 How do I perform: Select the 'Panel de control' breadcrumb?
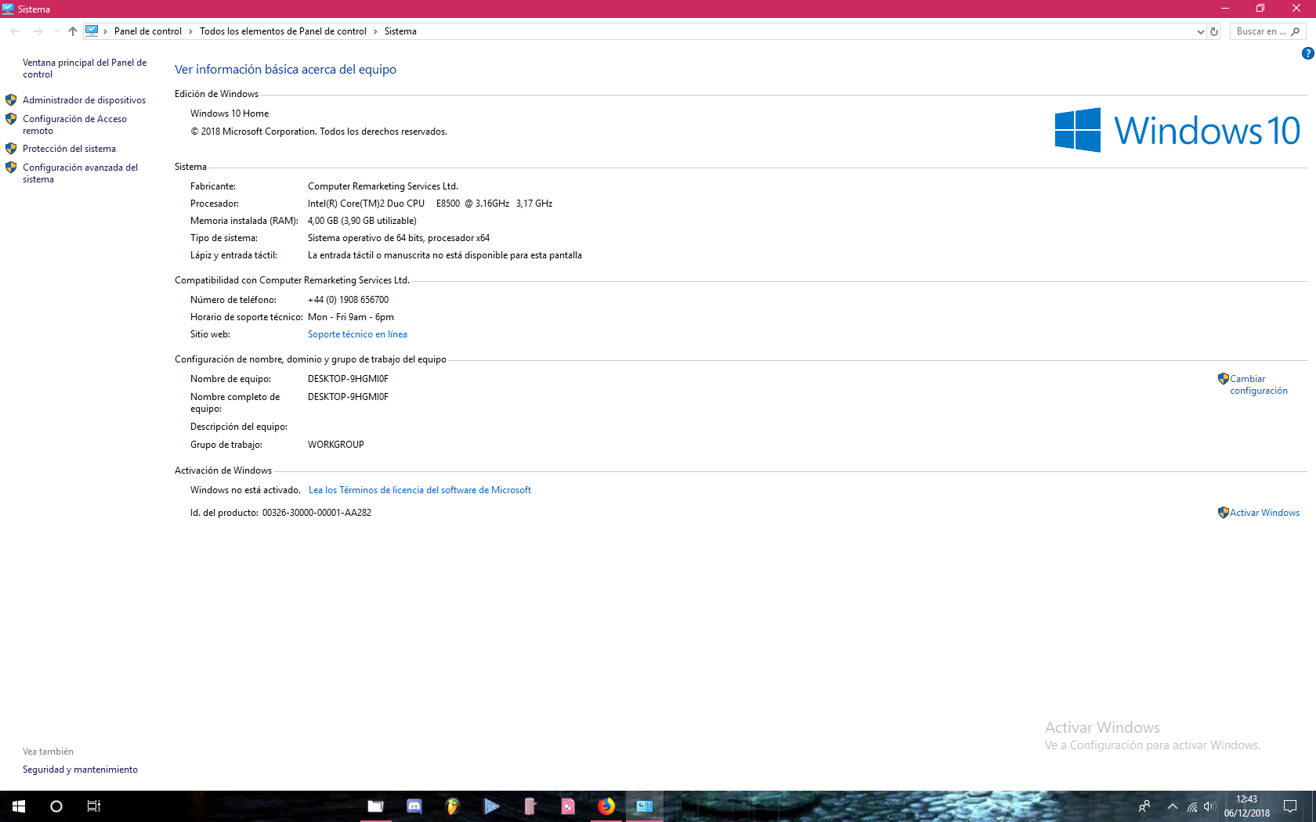click(x=147, y=31)
